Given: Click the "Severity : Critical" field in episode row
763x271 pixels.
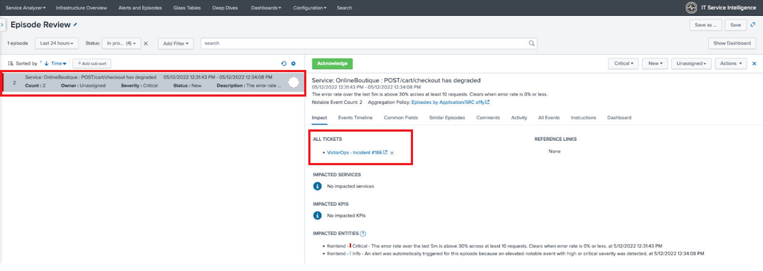Looking at the screenshot, I should coord(139,86).
